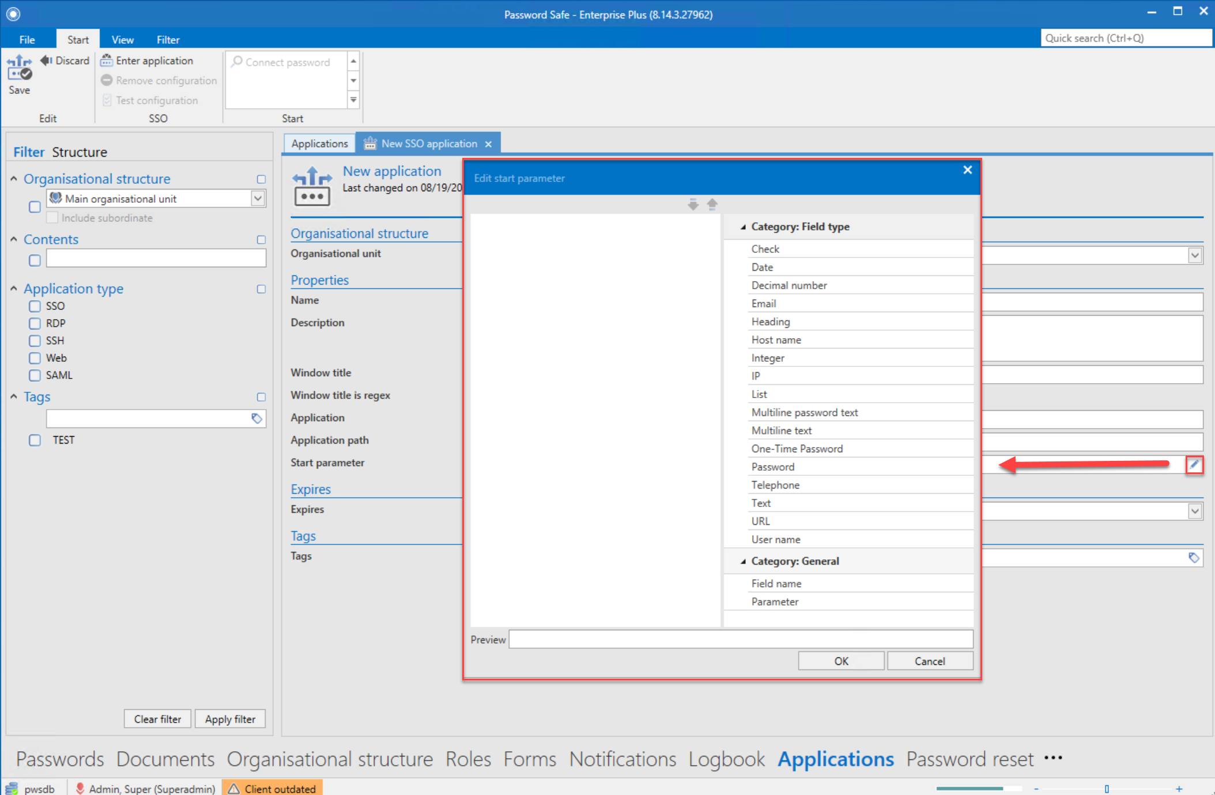The width and height of the screenshot is (1215, 795).
Task: Collapse Category: General group
Action: point(743,561)
